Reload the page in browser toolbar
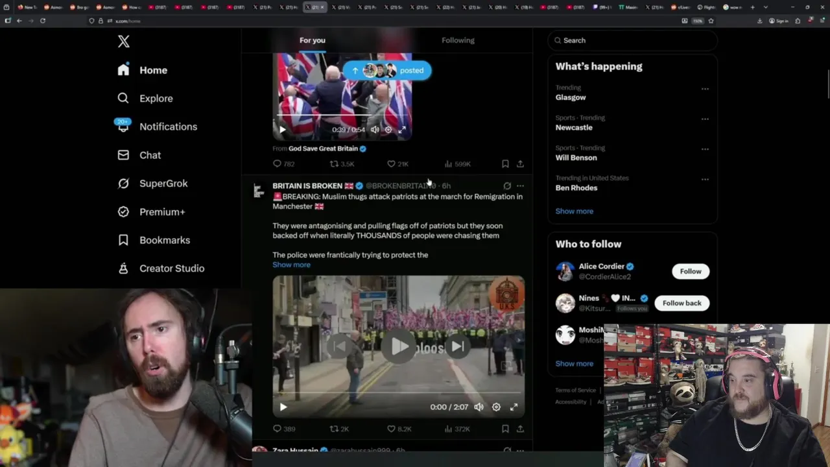The width and height of the screenshot is (830, 467). click(43, 21)
